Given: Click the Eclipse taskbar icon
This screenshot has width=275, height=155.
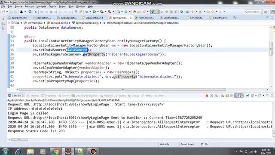Looking at the screenshot, I should (68, 151).
